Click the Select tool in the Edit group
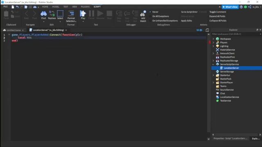 [x=60, y=15]
